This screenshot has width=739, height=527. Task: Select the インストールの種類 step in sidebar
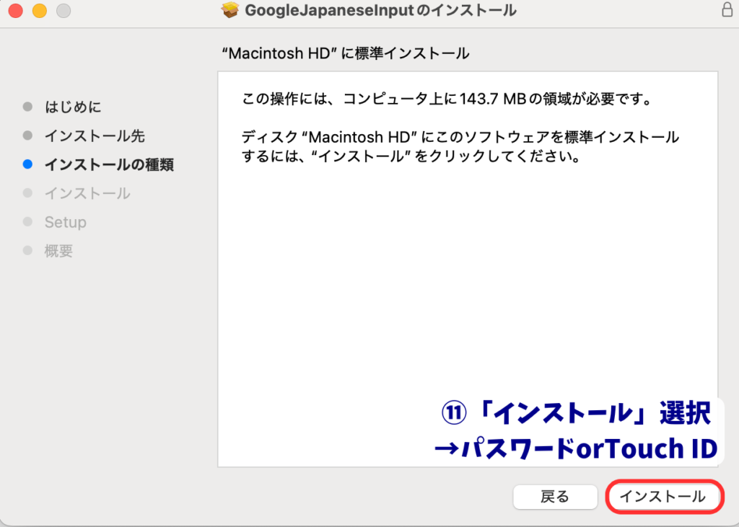click(110, 164)
